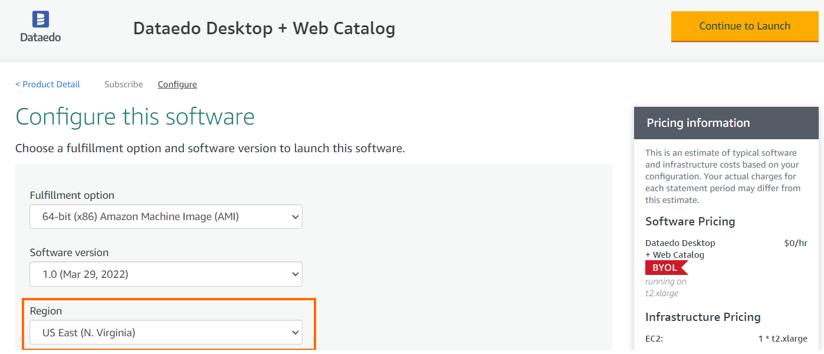Click the $0/hr software price
The width and height of the screenshot is (824, 354).
[x=795, y=243]
